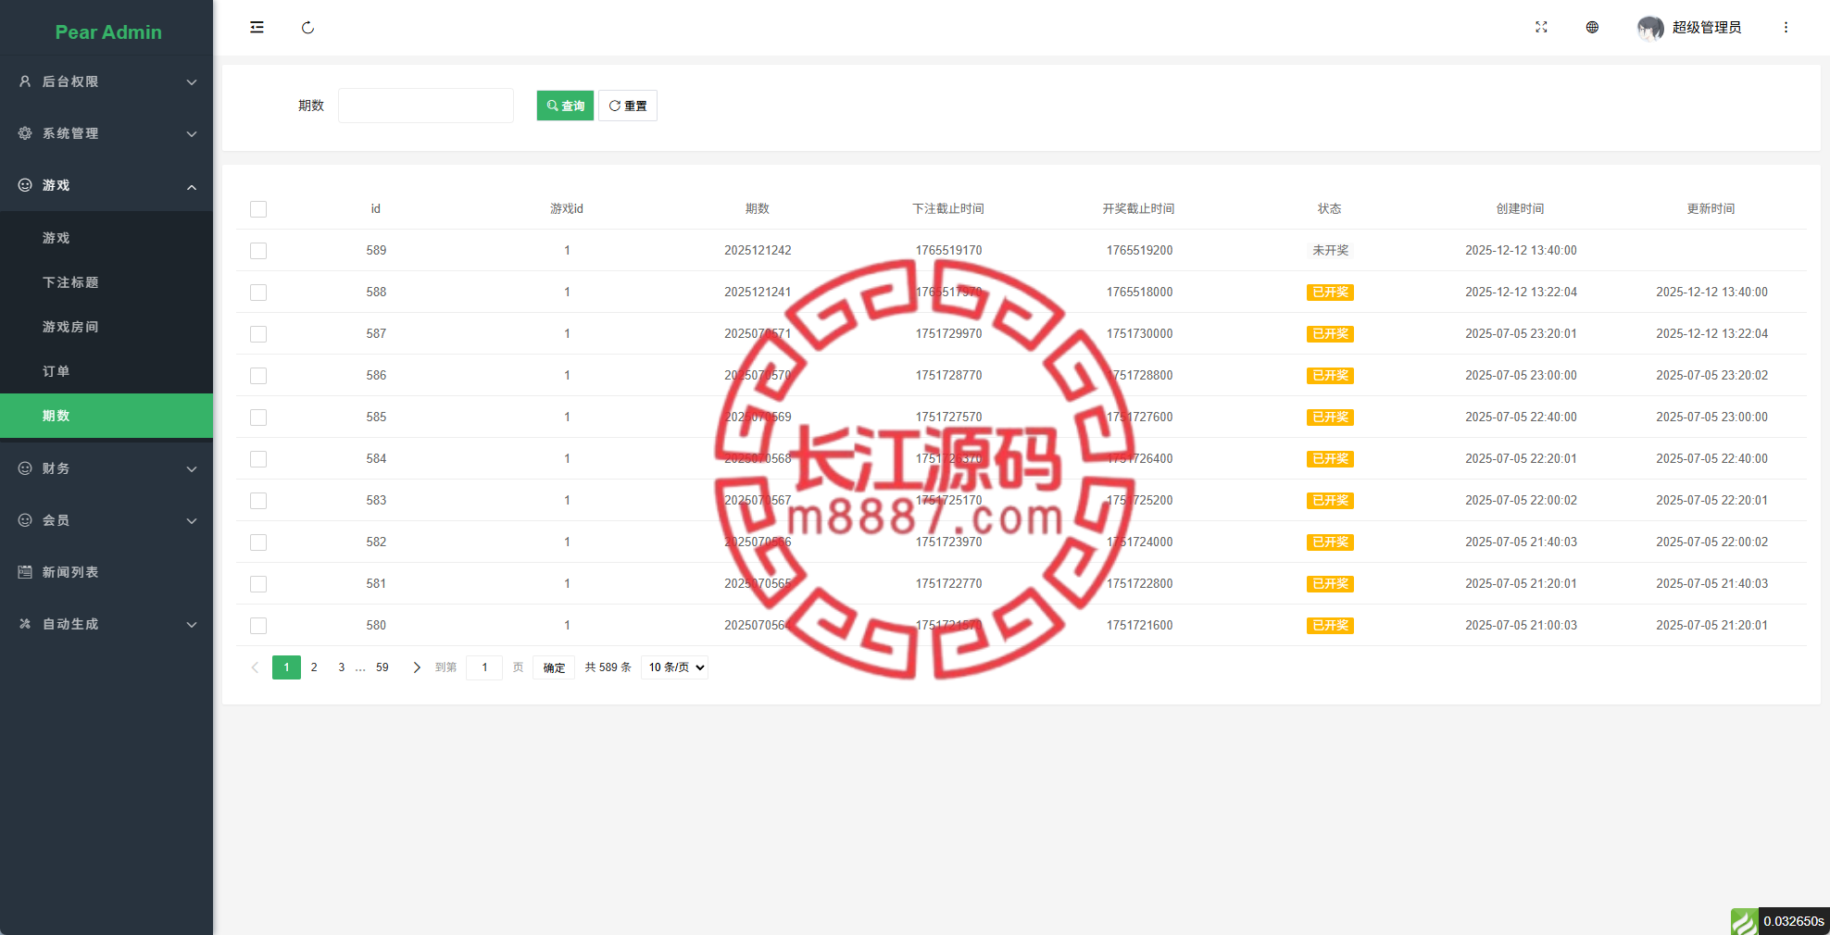1830x935 pixels.
Task: Check the row with id 589
Action: 258,251
